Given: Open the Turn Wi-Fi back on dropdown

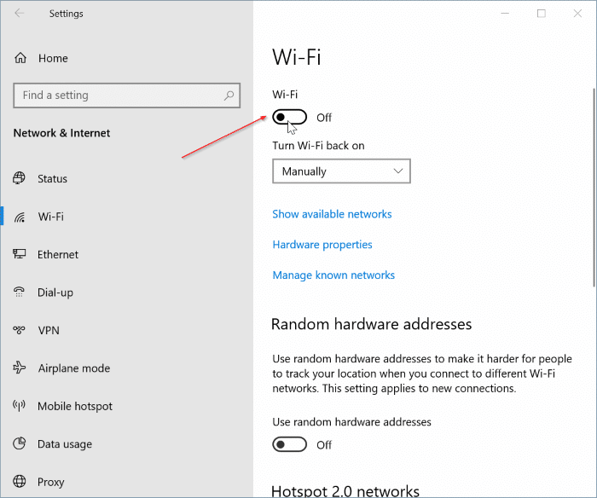Looking at the screenshot, I should [x=341, y=171].
